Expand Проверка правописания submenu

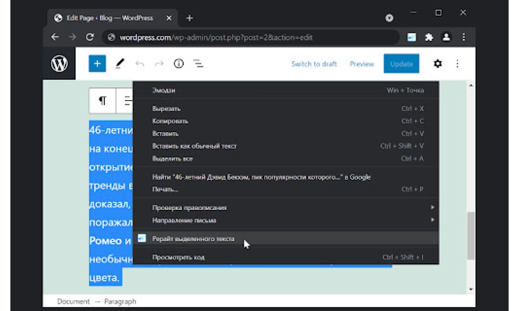tap(286, 207)
